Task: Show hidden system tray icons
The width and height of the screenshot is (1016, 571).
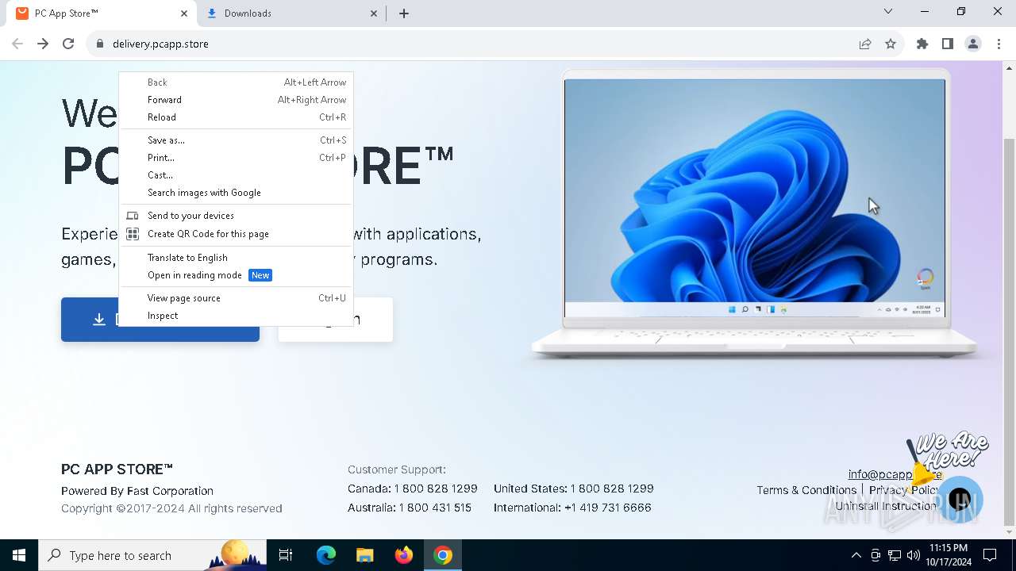Action: (856, 555)
